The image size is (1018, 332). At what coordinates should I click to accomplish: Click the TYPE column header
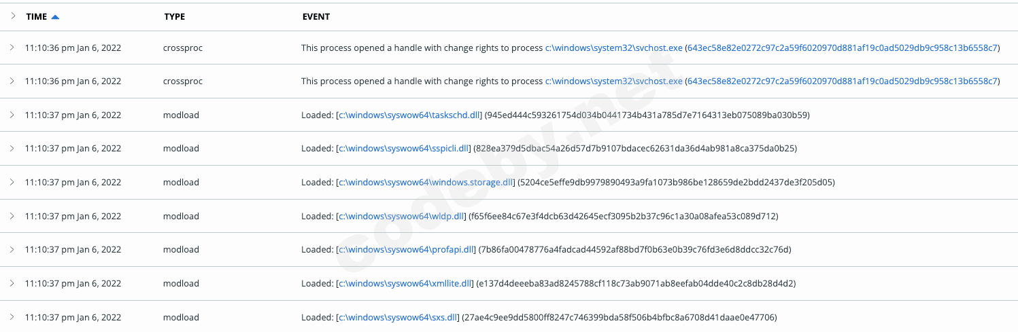coord(174,16)
